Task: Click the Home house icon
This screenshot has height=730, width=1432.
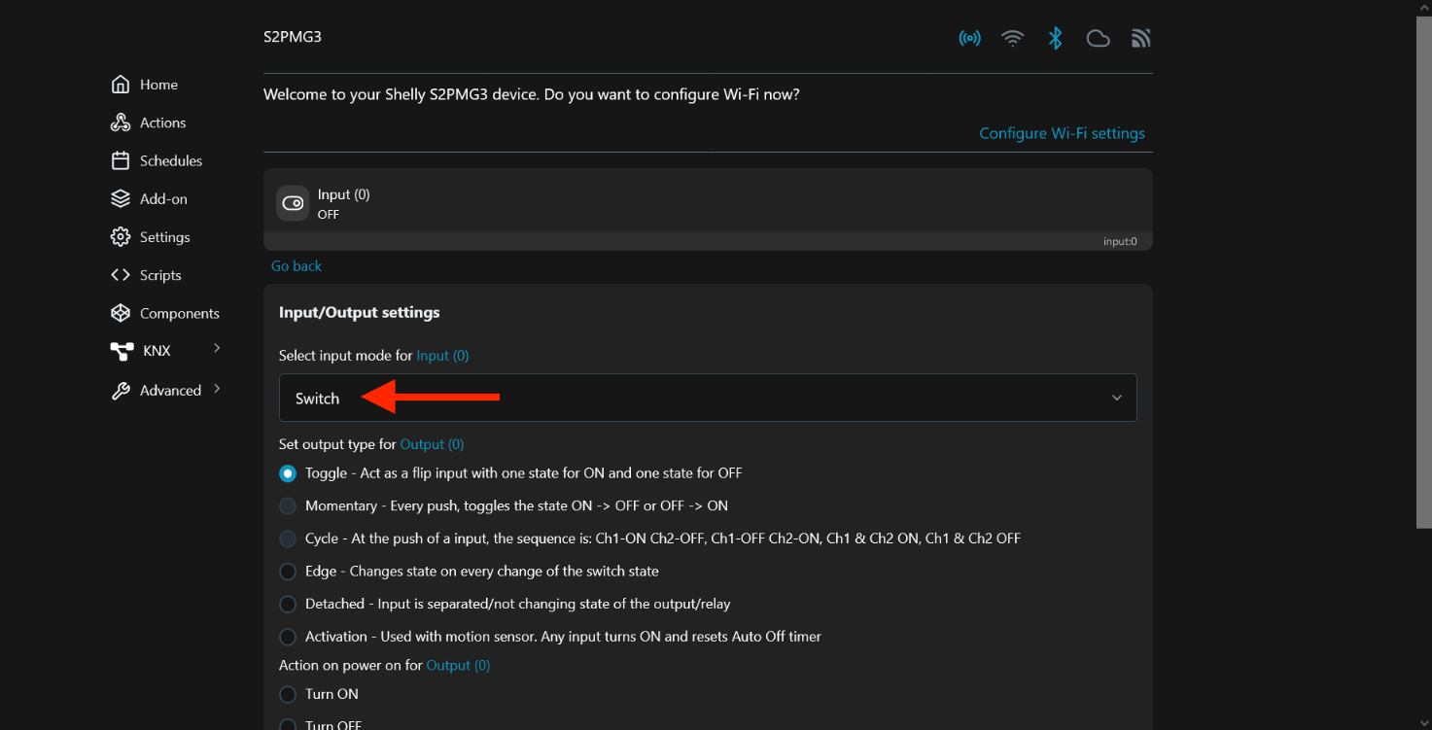Action: click(121, 85)
